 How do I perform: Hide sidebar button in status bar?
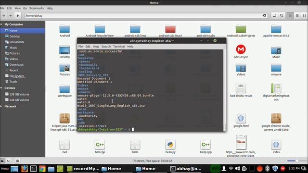point(17,161)
